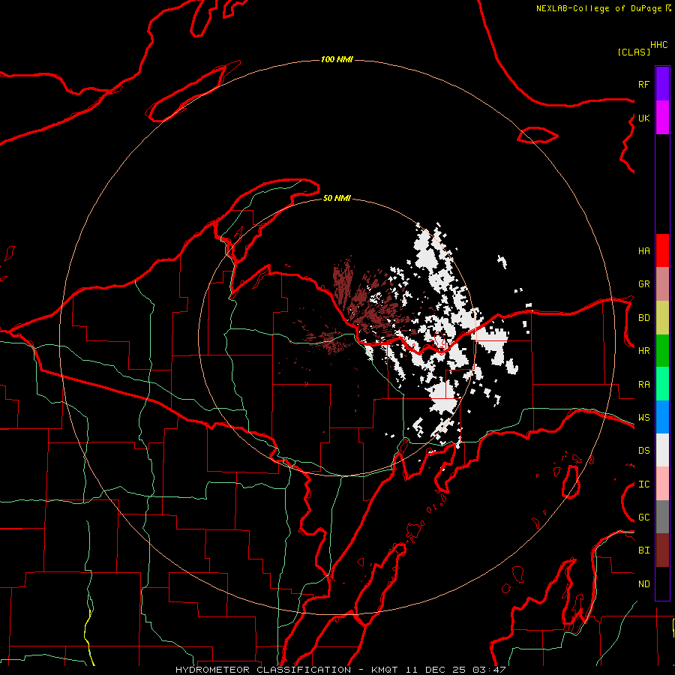The image size is (675, 675).
Task: Click the GC gray legend color swatch
Action: point(662,517)
